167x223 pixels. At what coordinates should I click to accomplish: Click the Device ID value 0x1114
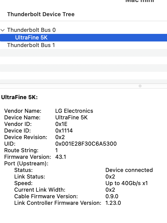pos(64,130)
